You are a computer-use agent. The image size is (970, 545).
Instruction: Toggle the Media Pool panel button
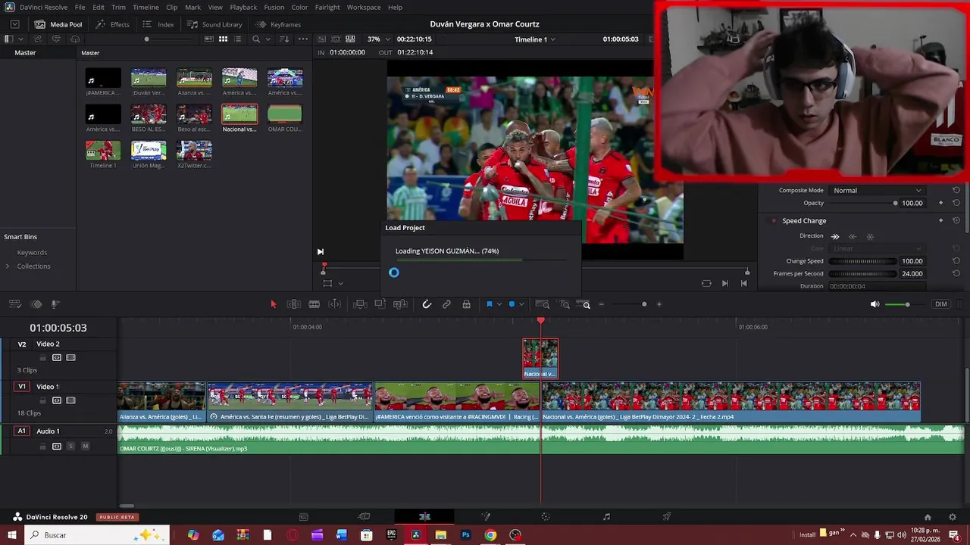coord(58,24)
